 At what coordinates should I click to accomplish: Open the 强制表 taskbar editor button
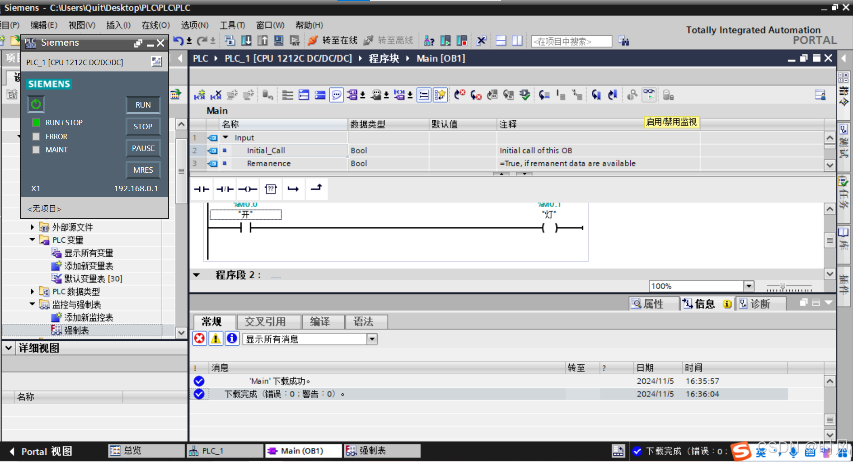coord(382,451)
